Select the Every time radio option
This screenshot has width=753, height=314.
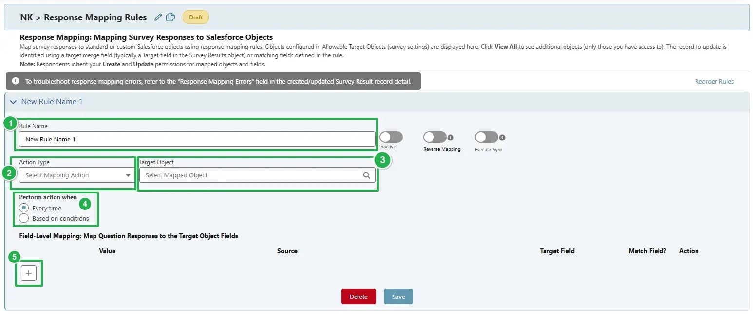24,208
